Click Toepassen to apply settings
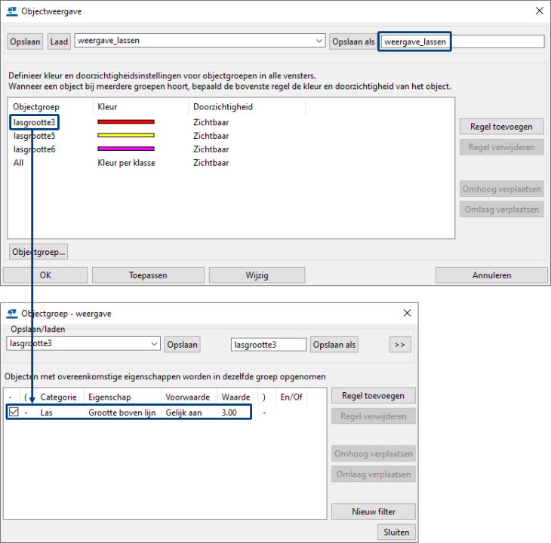This screenshot has width=551, height=543. pyautogui.click(x=148, y=275)
